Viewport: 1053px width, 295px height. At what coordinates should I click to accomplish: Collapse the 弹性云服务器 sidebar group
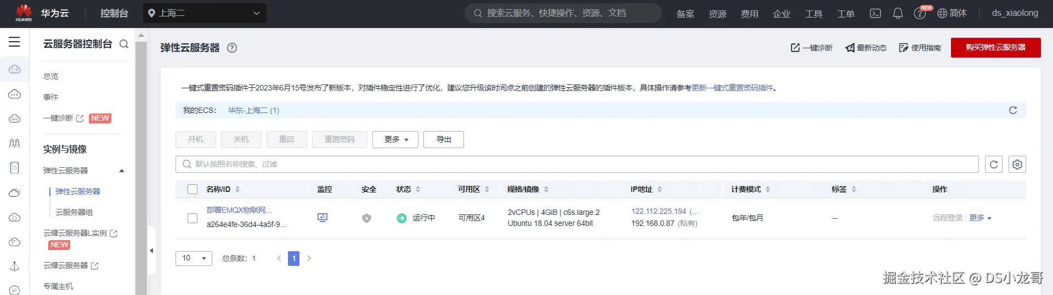click(x=122, y=171)
